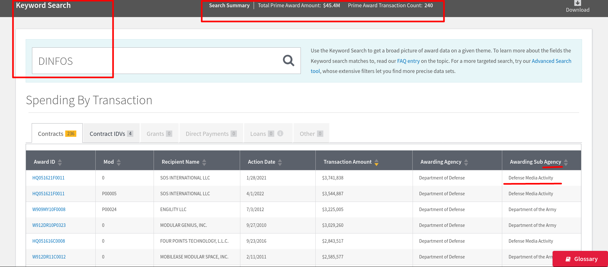Click the 2/11/2011 action date
Screen dimensions: 608x267
(256, 257)
